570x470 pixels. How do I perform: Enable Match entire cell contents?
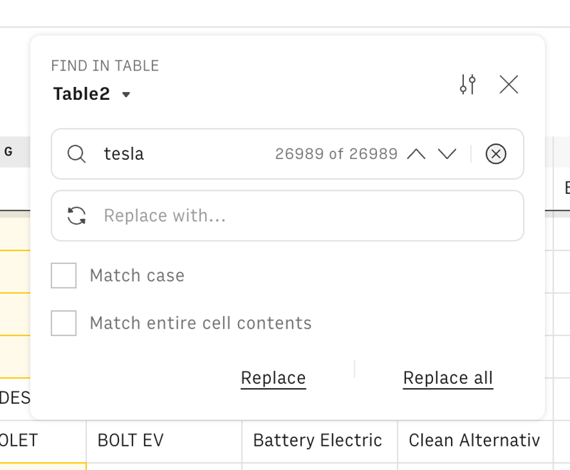(63, 323)
